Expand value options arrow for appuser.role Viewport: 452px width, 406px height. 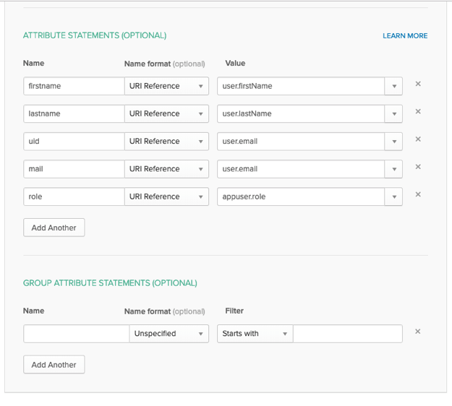click(393, 196)
